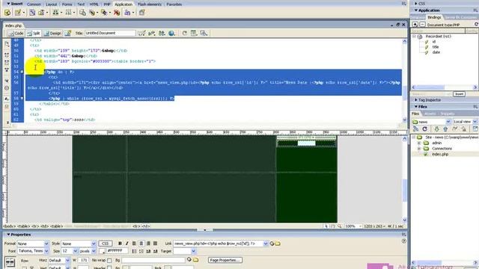Click the text color swatch
This screenshot has width=479, height=269.
click(x=102, y=251)
